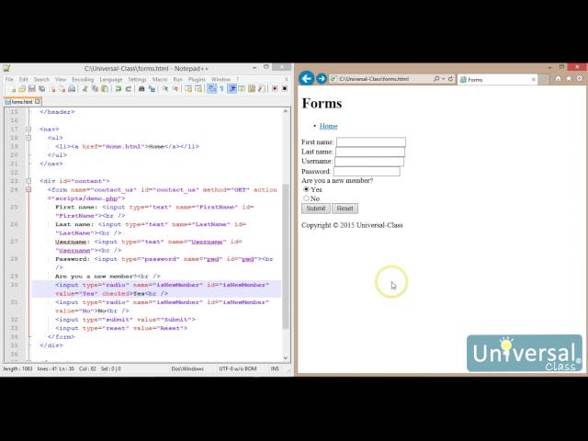Click the Reset form button
588x441 pixels.
coord(345,209)
